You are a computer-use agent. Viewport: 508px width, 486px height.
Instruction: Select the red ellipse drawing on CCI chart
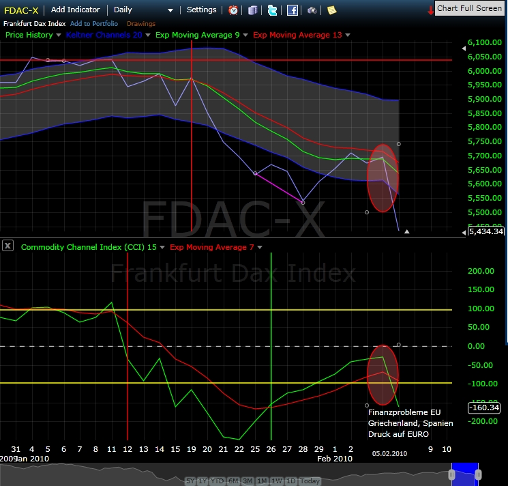pos(383,375)
